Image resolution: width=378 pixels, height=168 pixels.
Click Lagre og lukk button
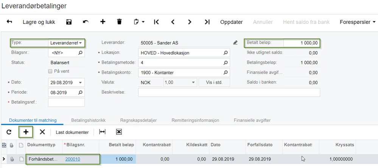point(39,22)
